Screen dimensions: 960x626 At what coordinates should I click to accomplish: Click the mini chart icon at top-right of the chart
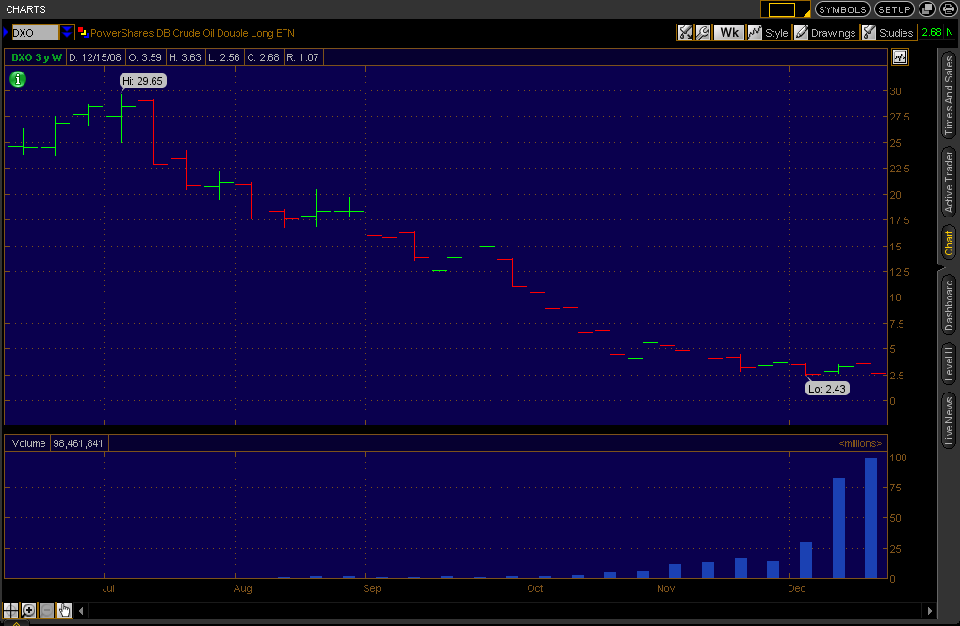pos(900,56)
